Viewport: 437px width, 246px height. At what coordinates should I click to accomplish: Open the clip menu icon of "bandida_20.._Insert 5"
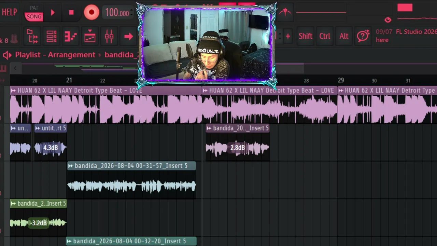(209, 128)
